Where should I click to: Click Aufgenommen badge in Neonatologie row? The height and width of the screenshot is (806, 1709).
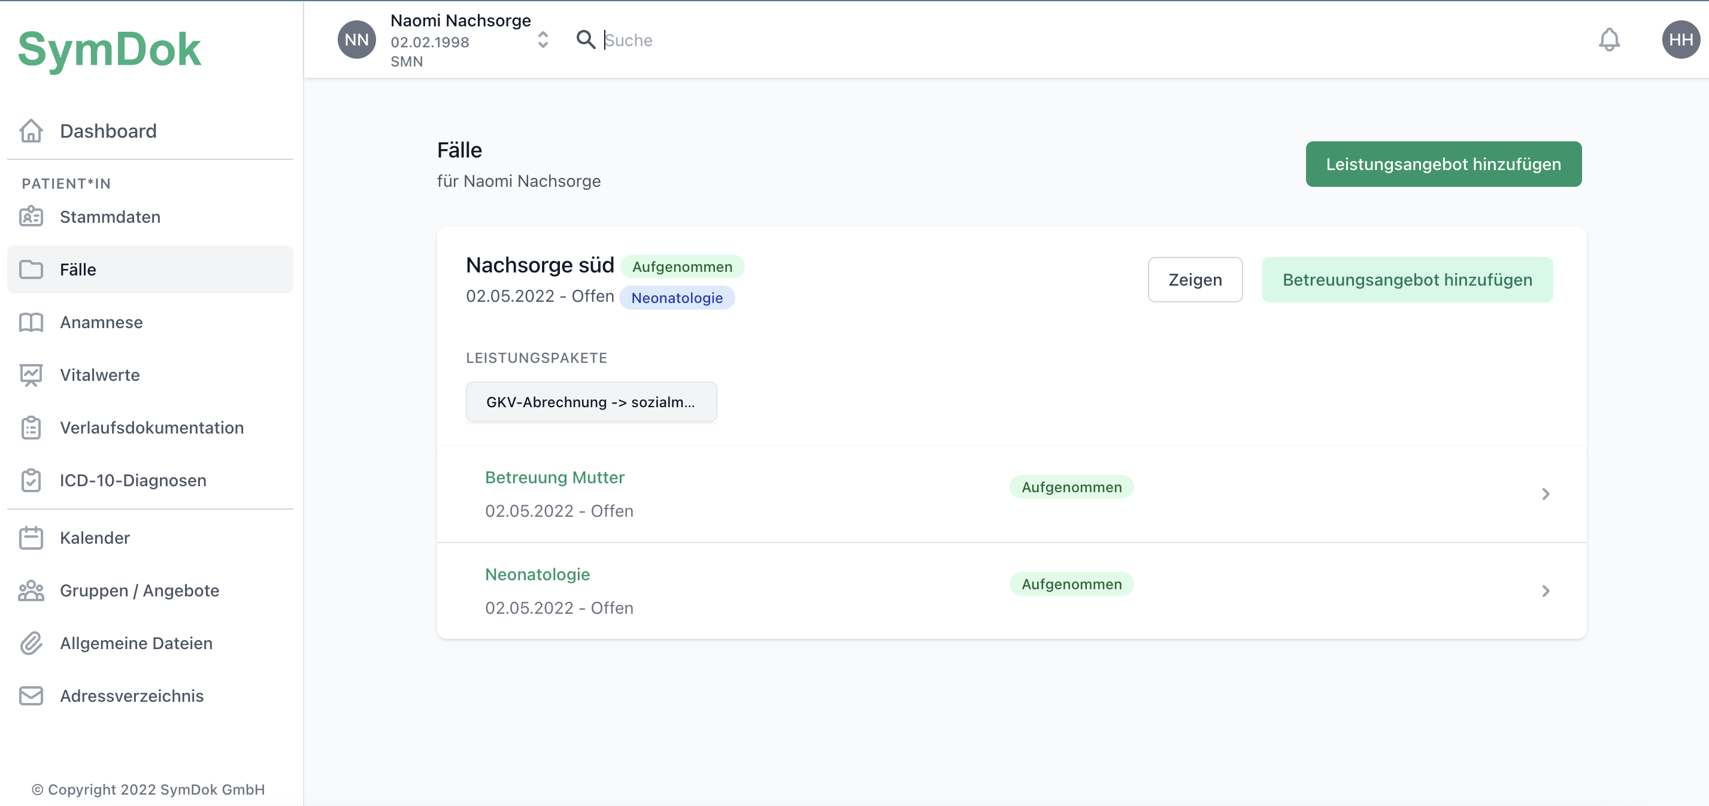(x=1071, y=584)
